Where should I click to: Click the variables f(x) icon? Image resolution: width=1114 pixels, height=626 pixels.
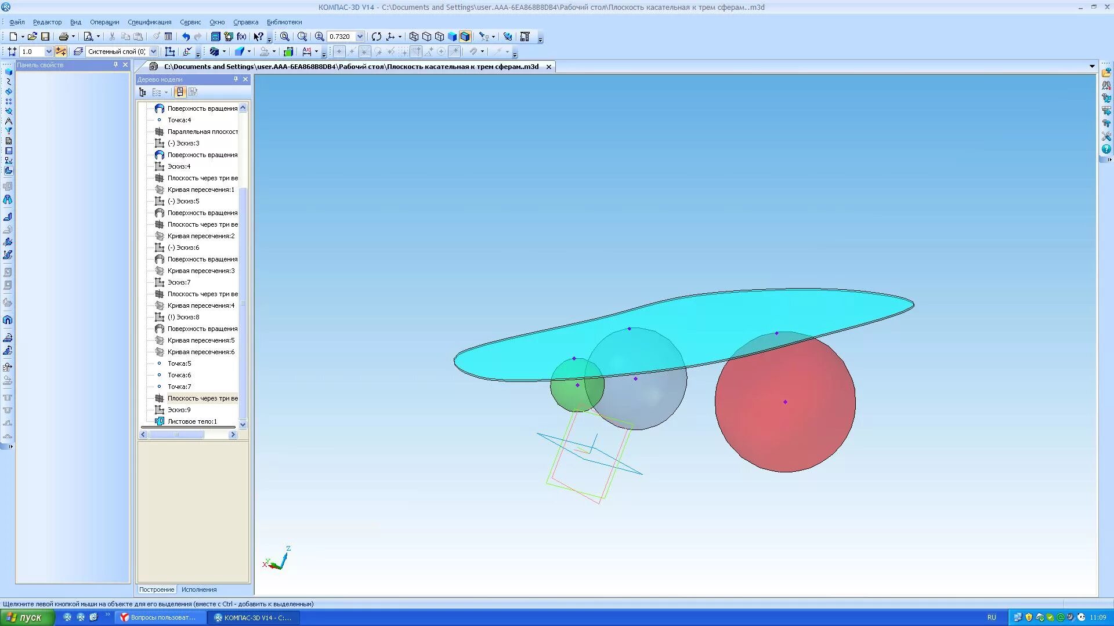pos(241,37)
